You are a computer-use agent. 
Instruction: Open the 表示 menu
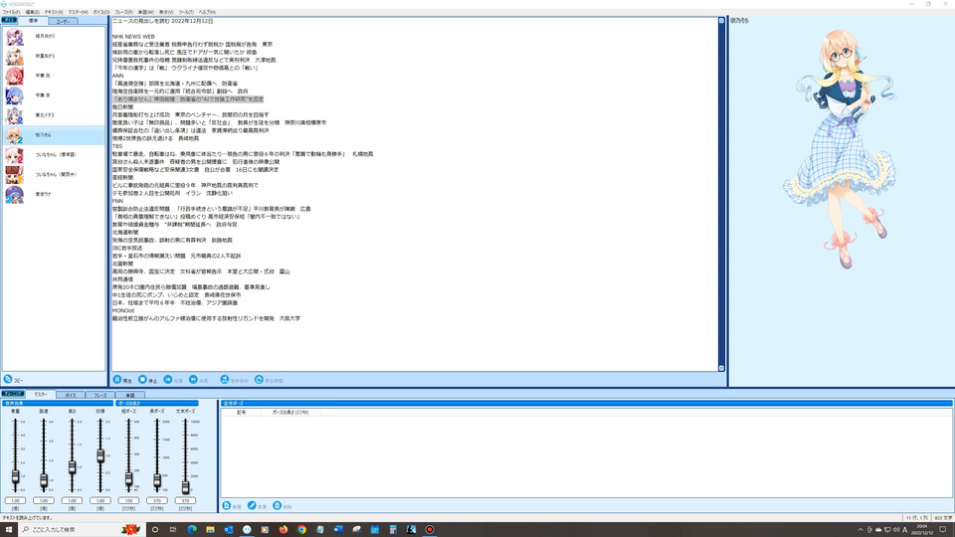[166, 12]
